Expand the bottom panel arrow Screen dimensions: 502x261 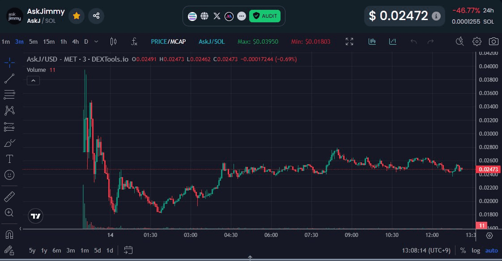tap(250, 257)
